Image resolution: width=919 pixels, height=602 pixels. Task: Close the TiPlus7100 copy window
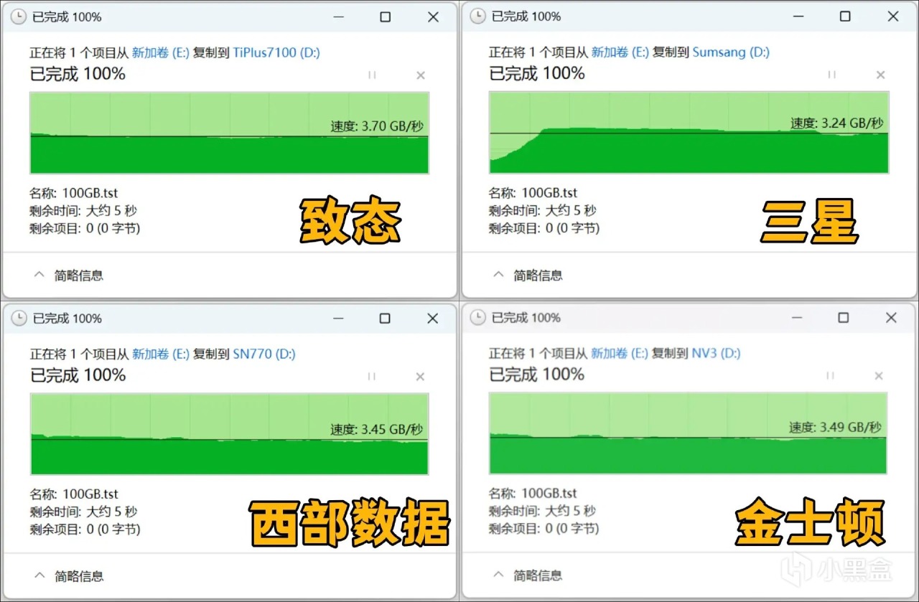(433, 17)
